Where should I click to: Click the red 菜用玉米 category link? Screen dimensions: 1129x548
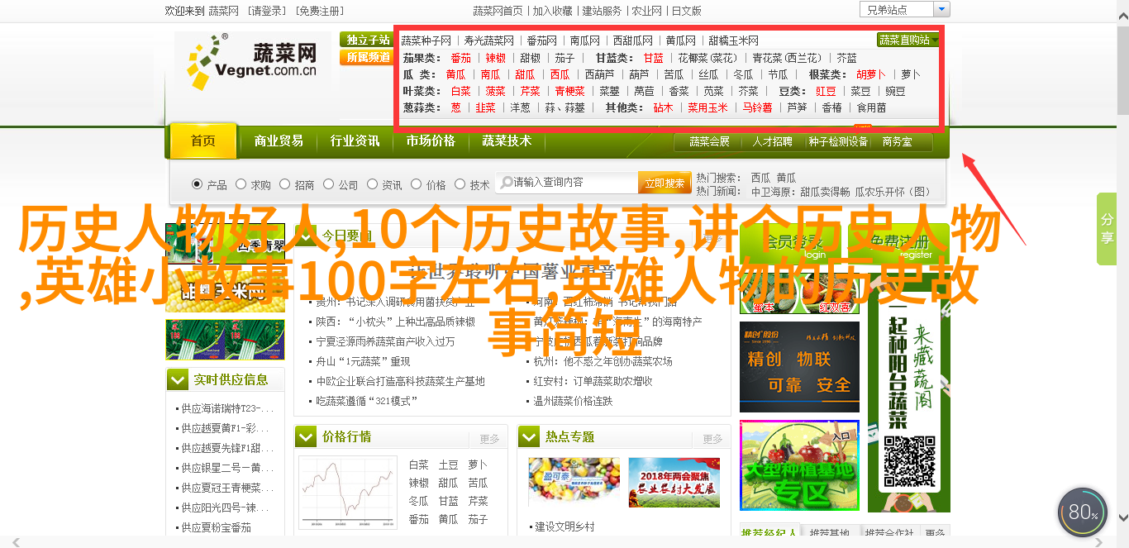pos(708,107)
